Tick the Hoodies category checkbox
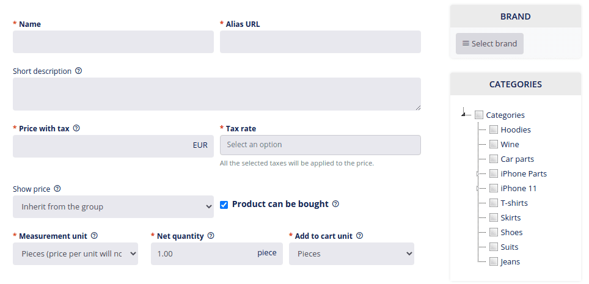 tap(493, 129)
